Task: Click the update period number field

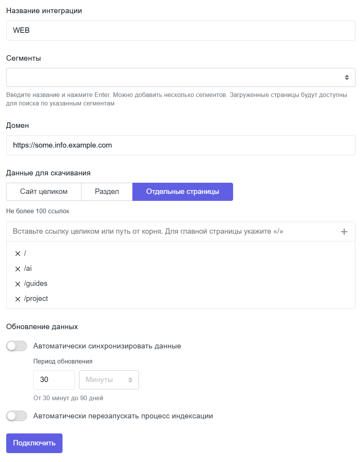Action: coord(54,380)
